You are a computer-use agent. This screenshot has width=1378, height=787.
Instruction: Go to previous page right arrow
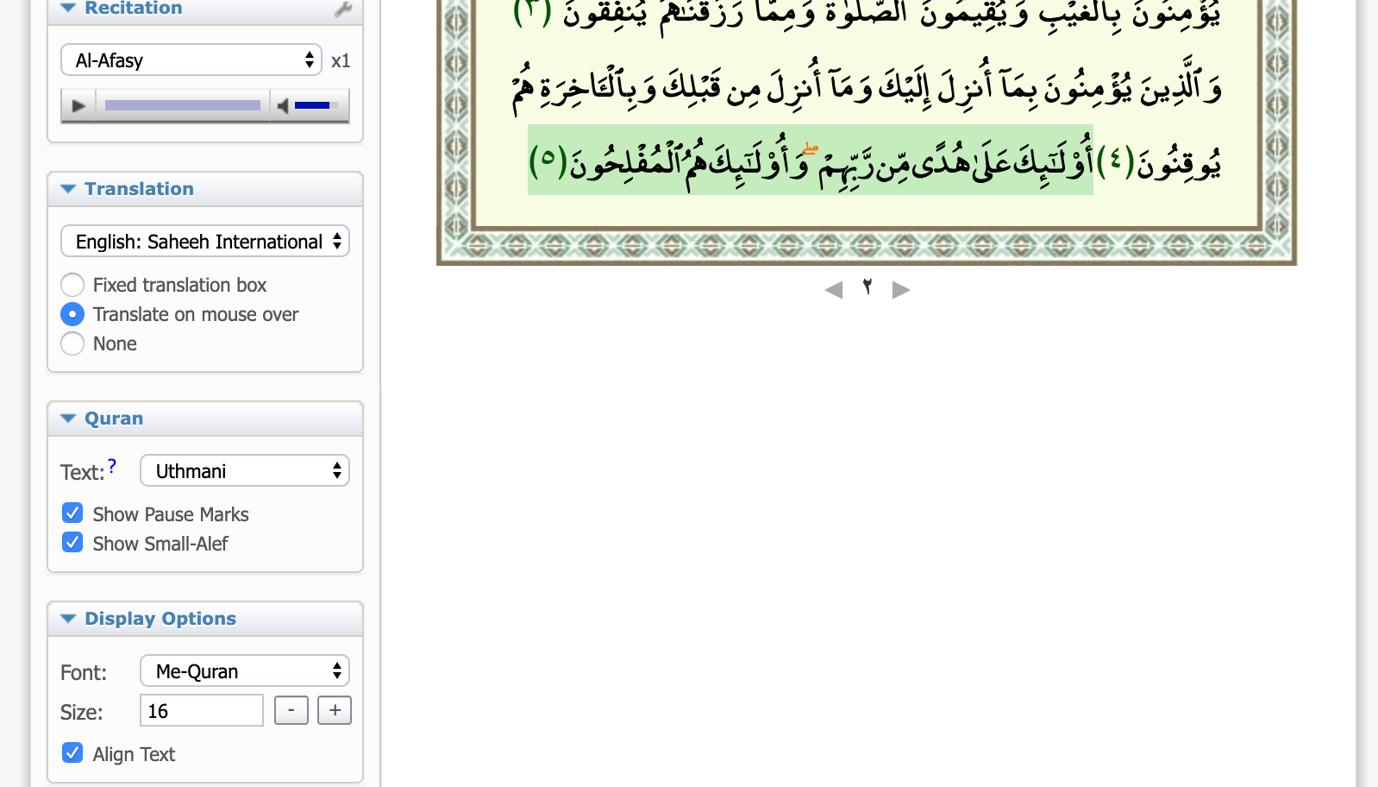(901, 290)
